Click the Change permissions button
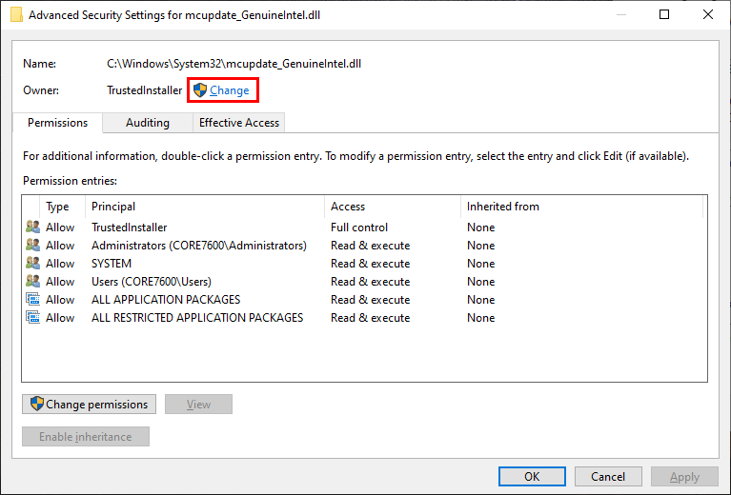The image size is (731, 495). click(x=89, y=405)
